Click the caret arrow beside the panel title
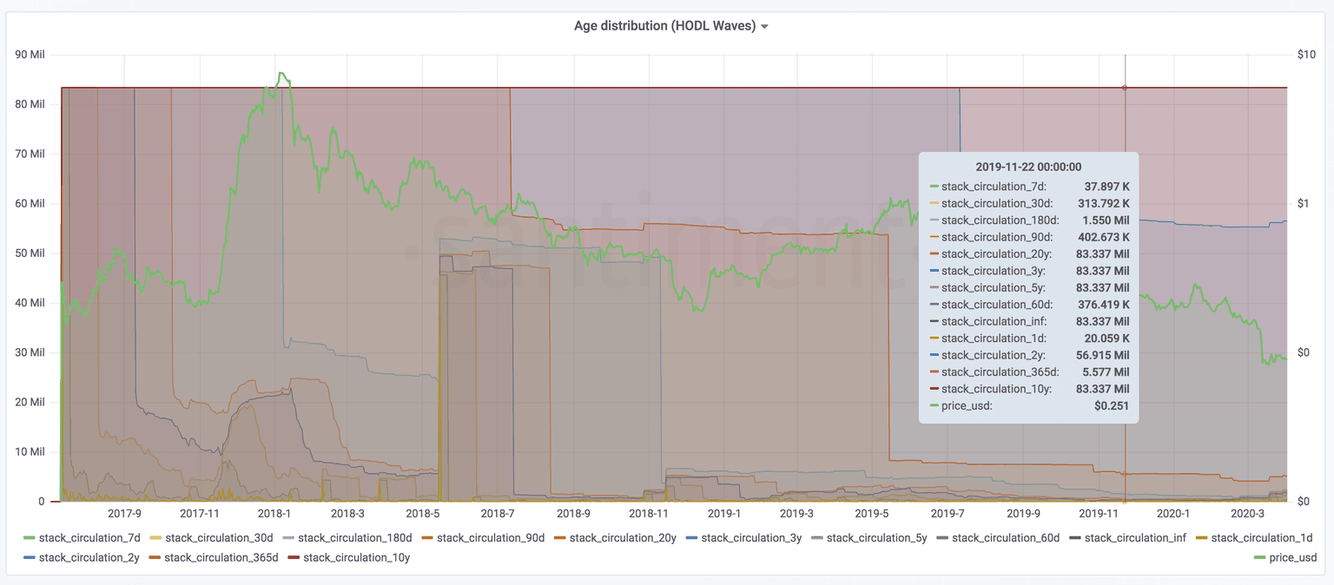Image resolution: width=1334 pixels, height=585 pixels. coord(764,27)
